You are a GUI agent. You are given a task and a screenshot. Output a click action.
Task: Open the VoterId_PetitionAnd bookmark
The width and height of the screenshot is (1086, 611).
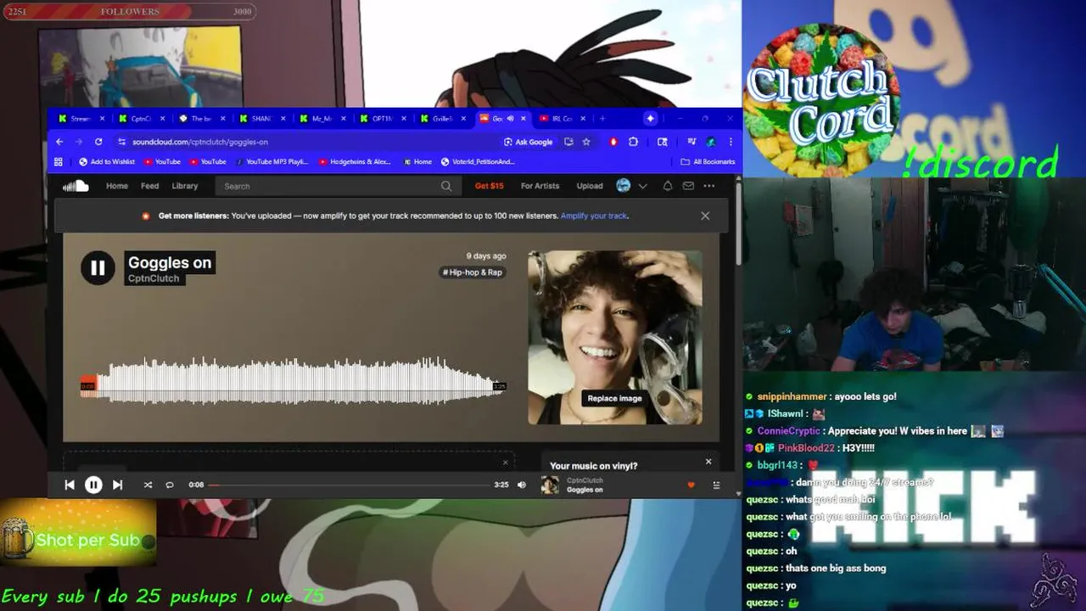(x=478, y=161)
